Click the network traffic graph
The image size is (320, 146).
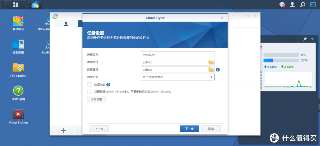[x=288, y=80]
